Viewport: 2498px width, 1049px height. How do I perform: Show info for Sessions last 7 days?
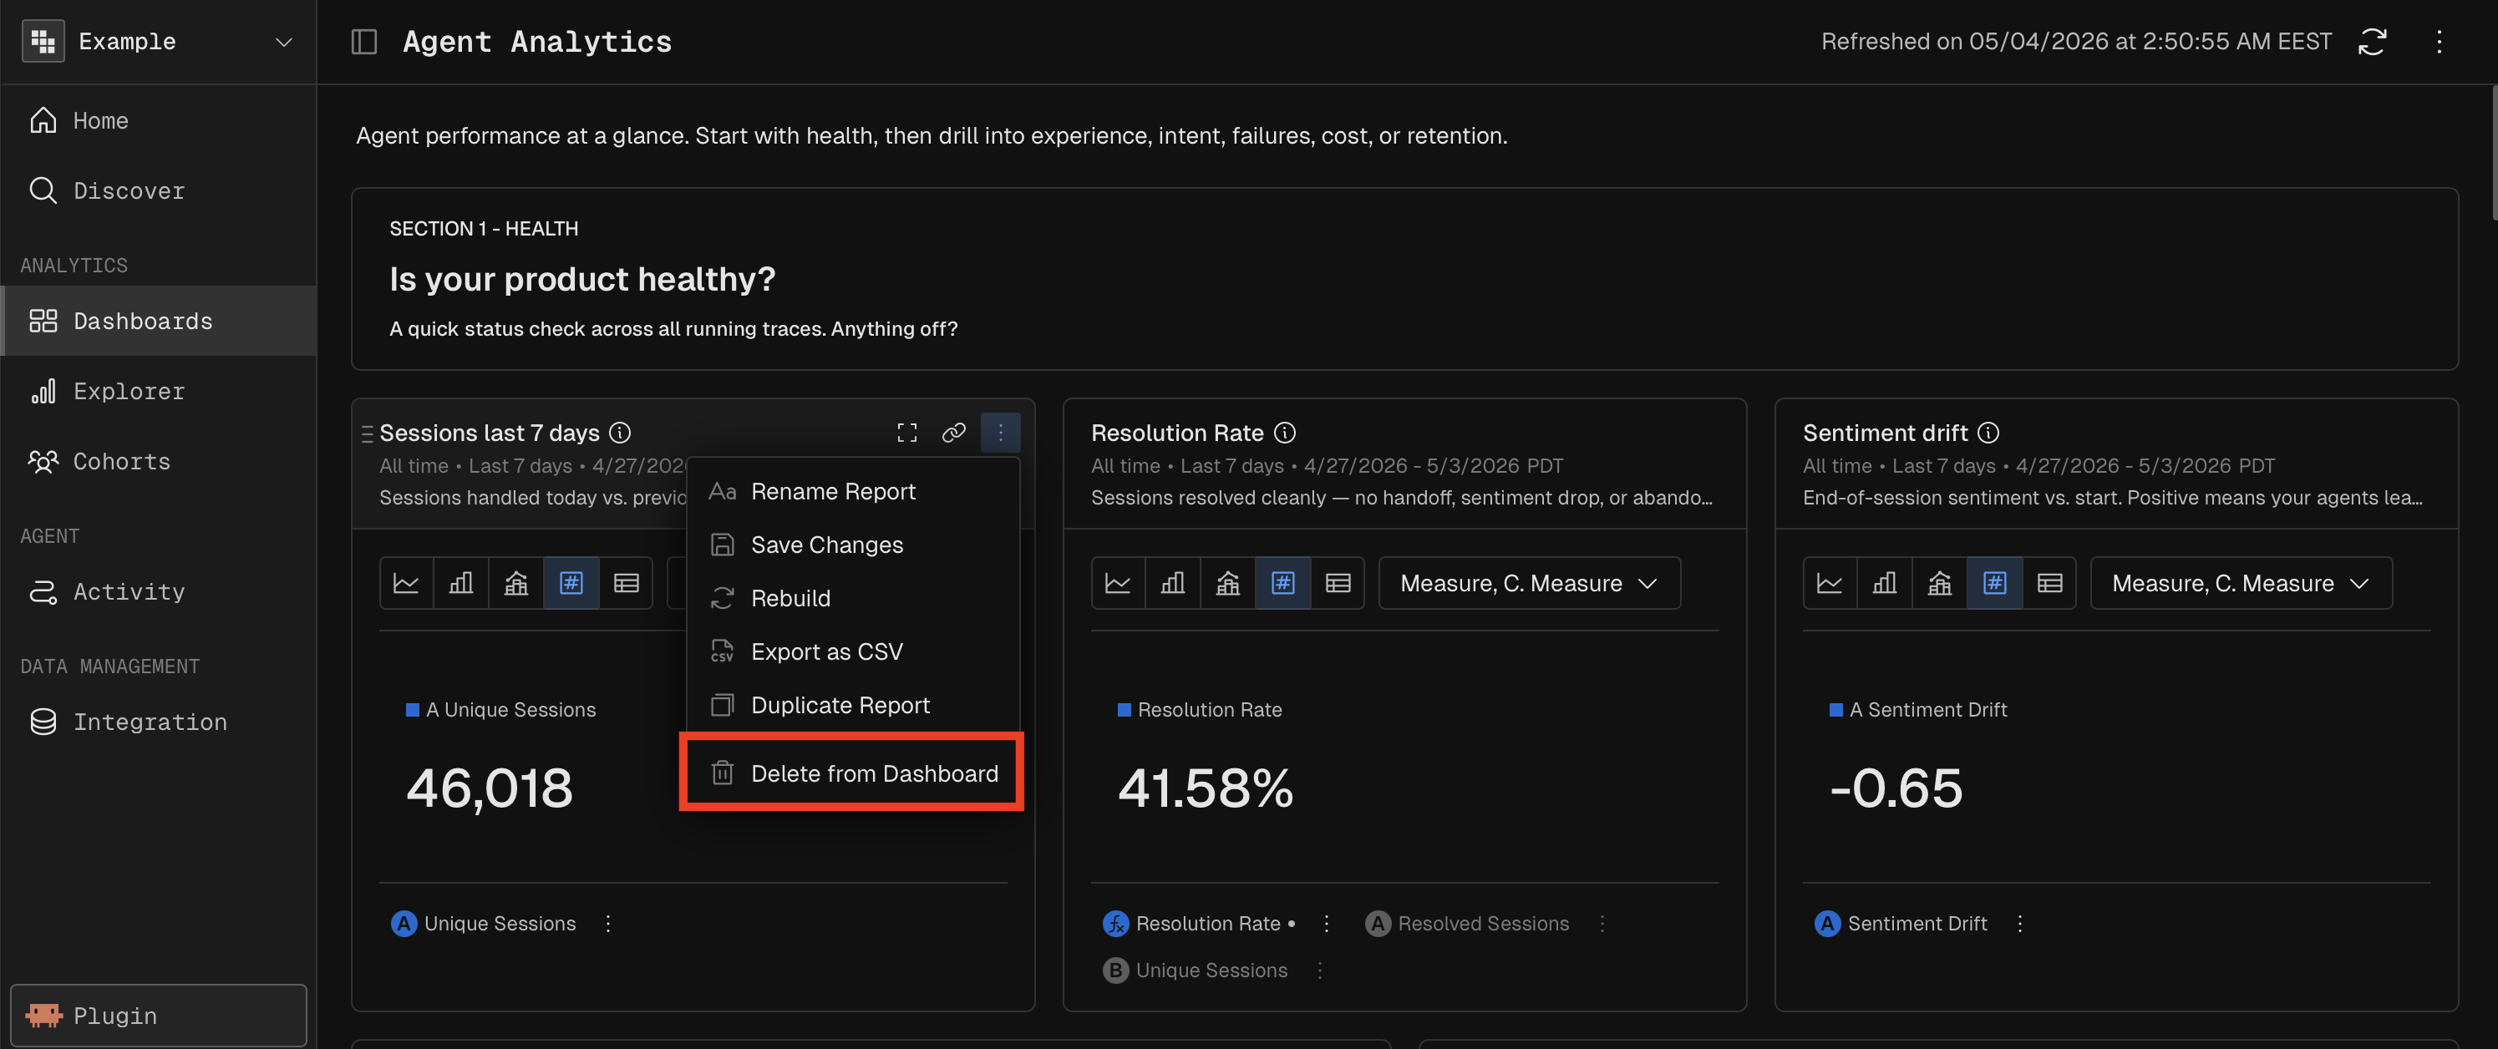[620, 433]
